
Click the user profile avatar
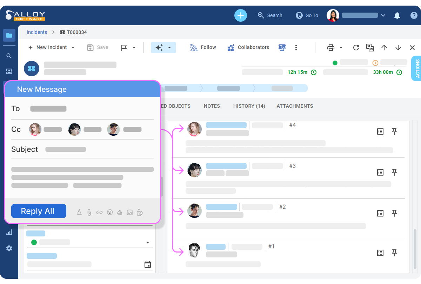coord(333,15)
